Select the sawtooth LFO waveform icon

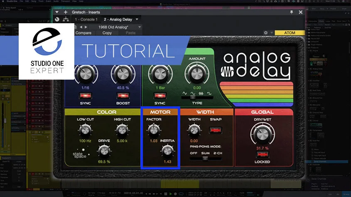coord(201,93)
